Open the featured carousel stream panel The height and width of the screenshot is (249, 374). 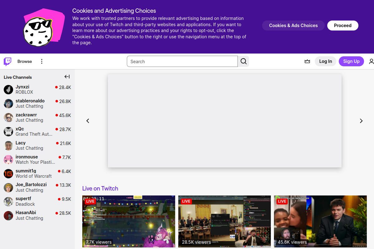[x=225, y=121]
